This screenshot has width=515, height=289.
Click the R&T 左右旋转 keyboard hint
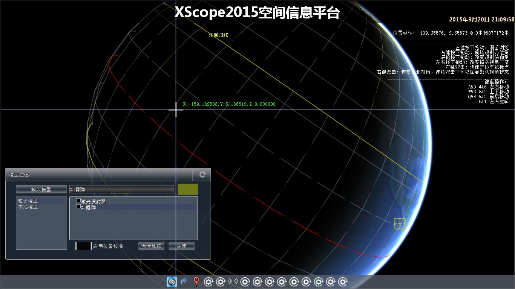[x=494, y=102]
